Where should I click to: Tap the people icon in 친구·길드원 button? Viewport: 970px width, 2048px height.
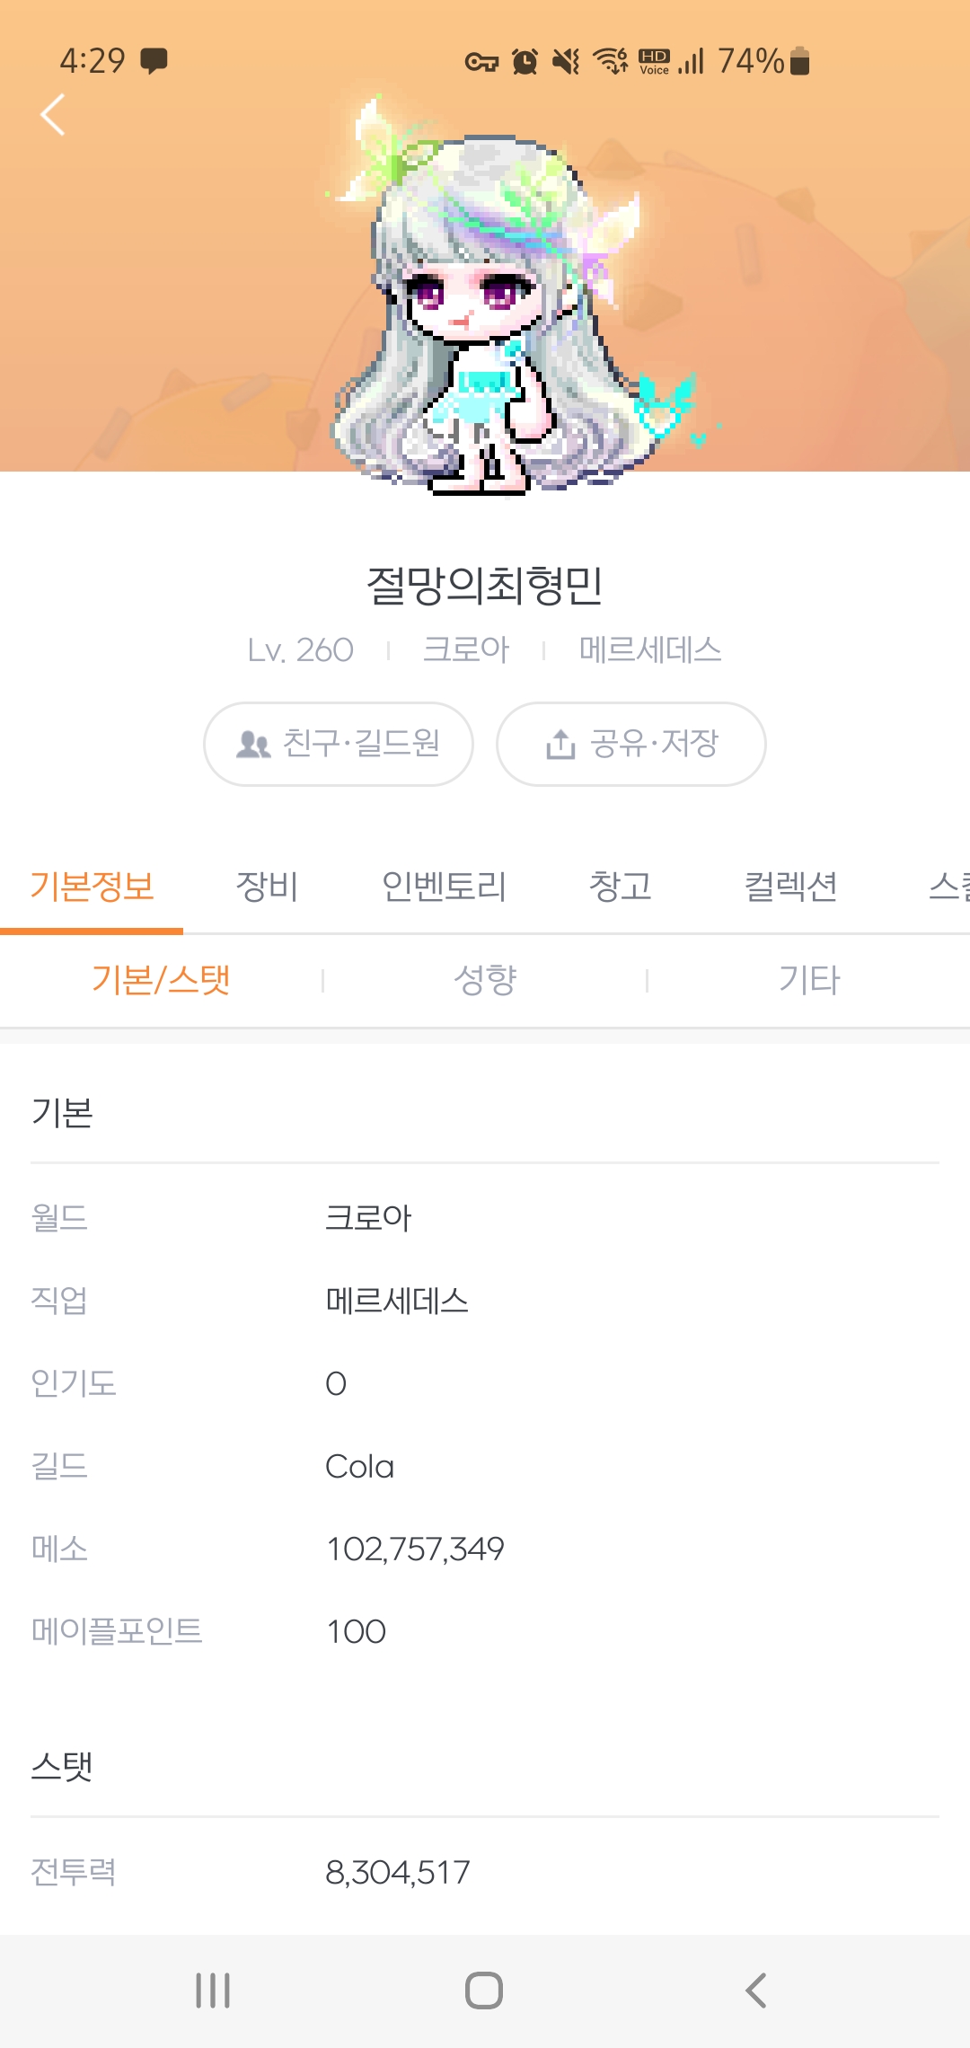click(253, 745)
